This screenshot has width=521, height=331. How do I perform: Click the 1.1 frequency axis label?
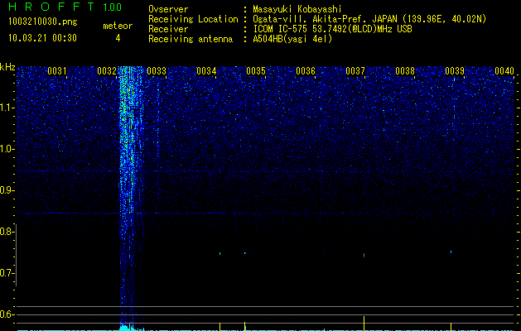[7, 108]
